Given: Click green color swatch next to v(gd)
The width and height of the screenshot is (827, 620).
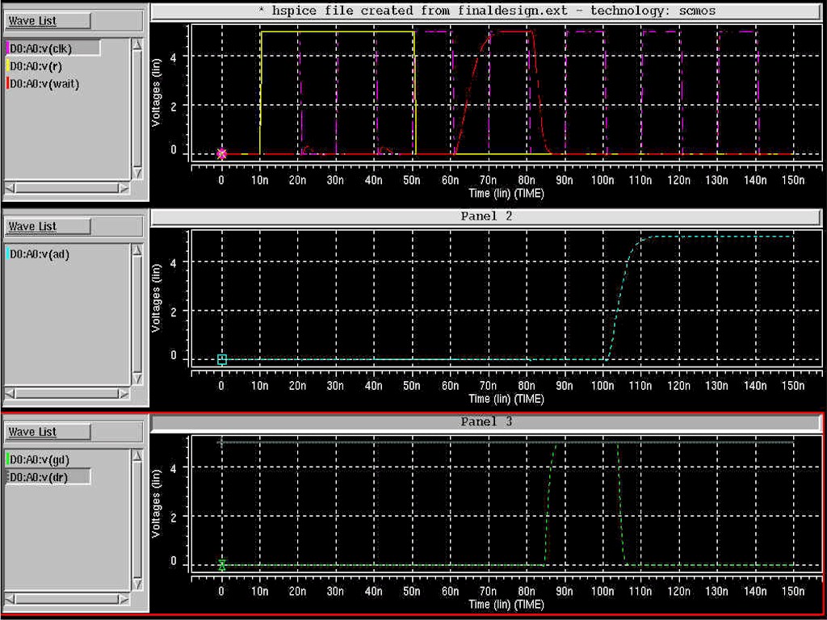Looking at the screenshot, I should (x=7, y=459).
